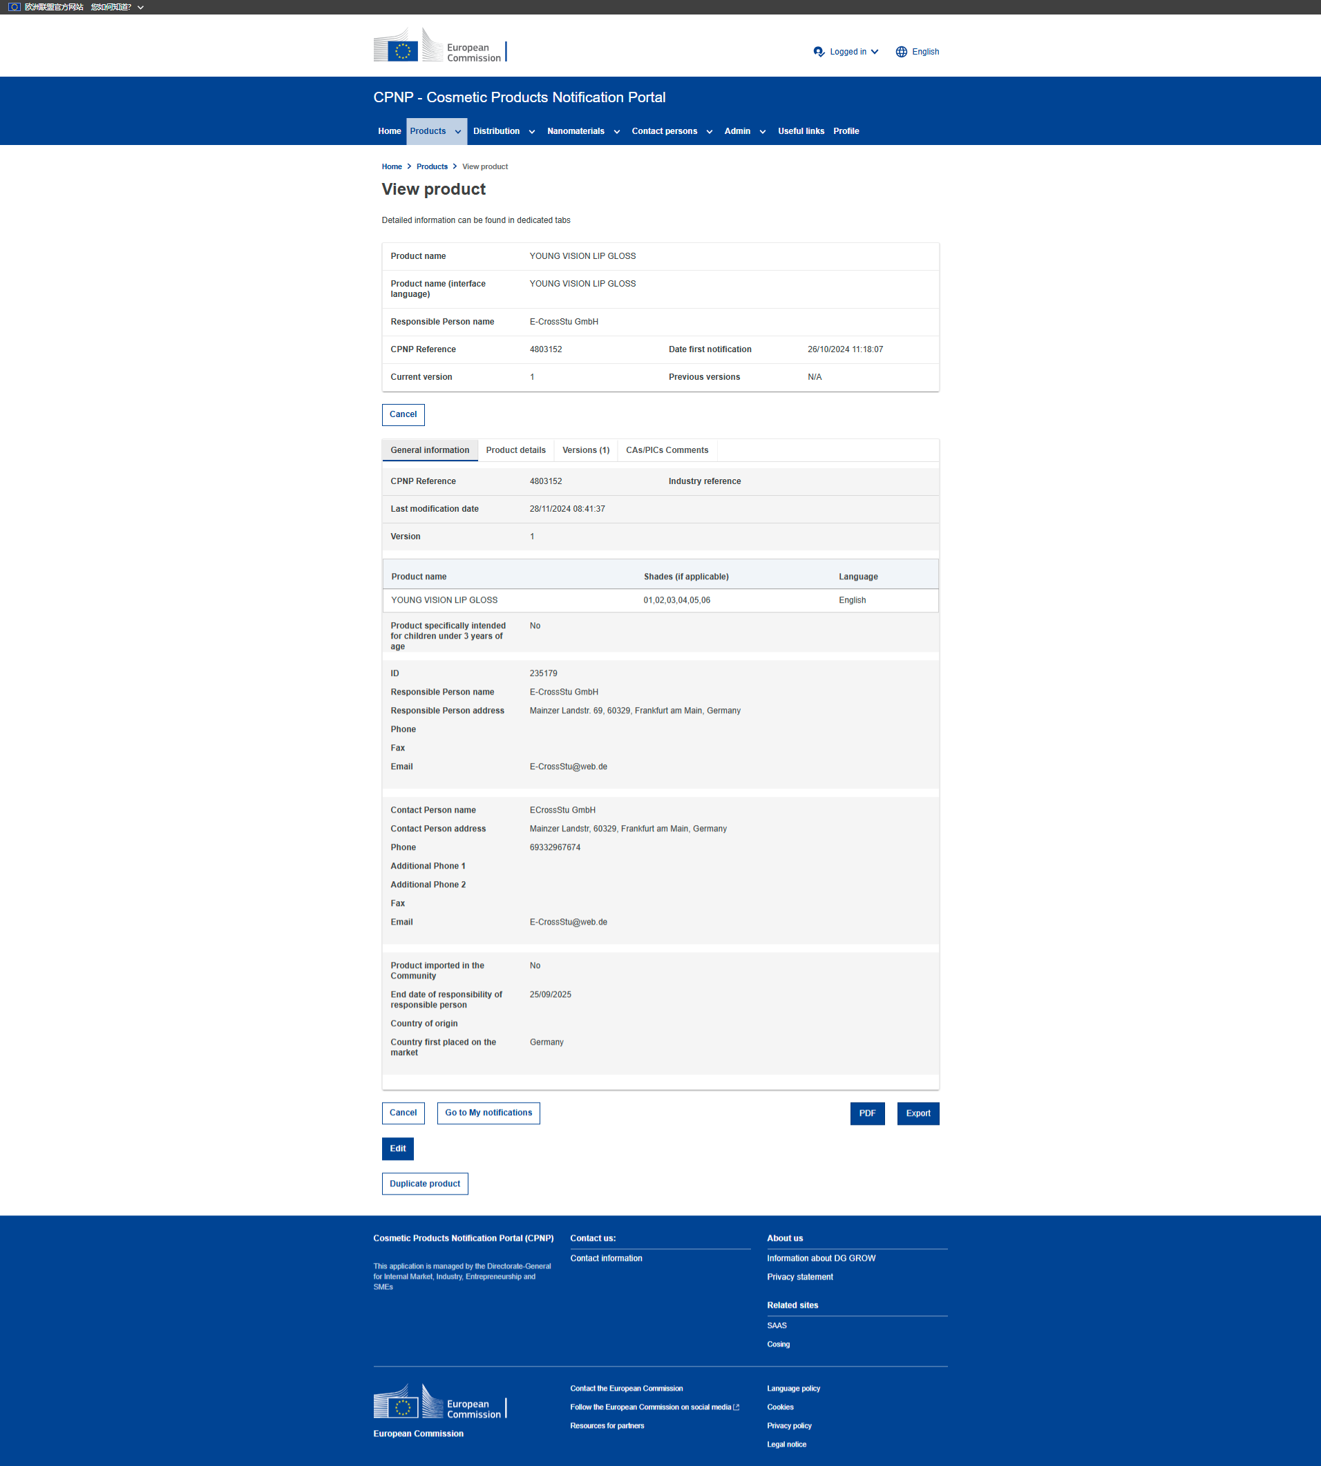This screenshot has width=1321, height=1466.
Task: Open the Contact persons dropdown arrow
Action: pos(709,132)
